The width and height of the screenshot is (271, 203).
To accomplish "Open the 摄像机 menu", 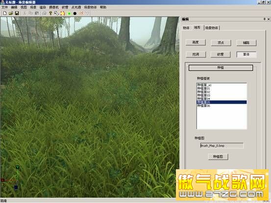I will click(54, 7).
